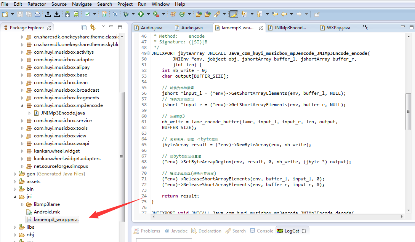415x242 pixels.
Task: Expand the assets folder
Action: pyautogui.click(x=15, y=181)
